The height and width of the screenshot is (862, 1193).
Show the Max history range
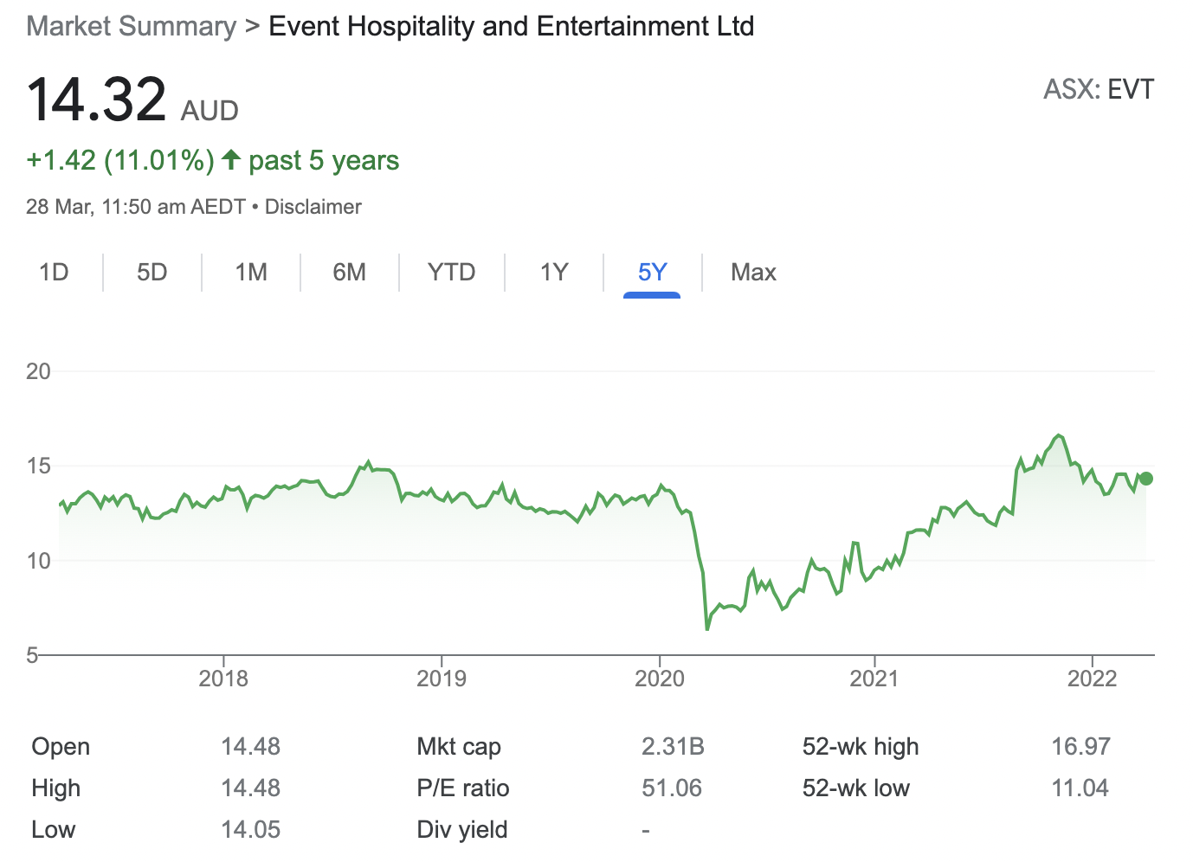(x=753, y=273)
